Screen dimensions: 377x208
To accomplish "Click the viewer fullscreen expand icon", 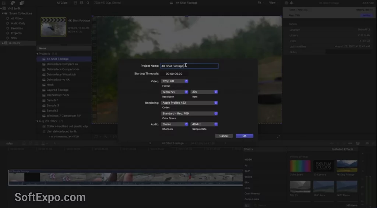I will 278,136.
